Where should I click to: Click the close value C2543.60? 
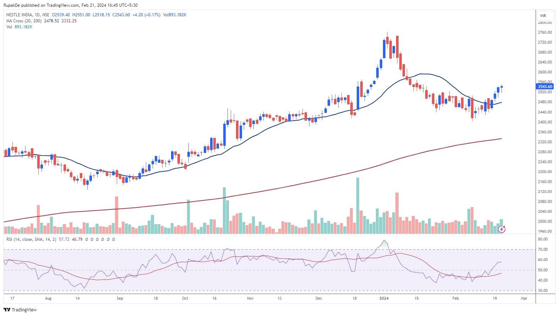pyautogui.click(x=121, y=15)
